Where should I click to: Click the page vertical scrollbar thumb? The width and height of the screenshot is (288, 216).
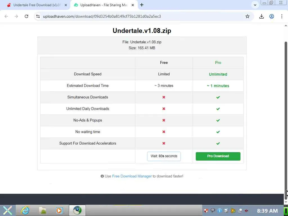(286, 120)
